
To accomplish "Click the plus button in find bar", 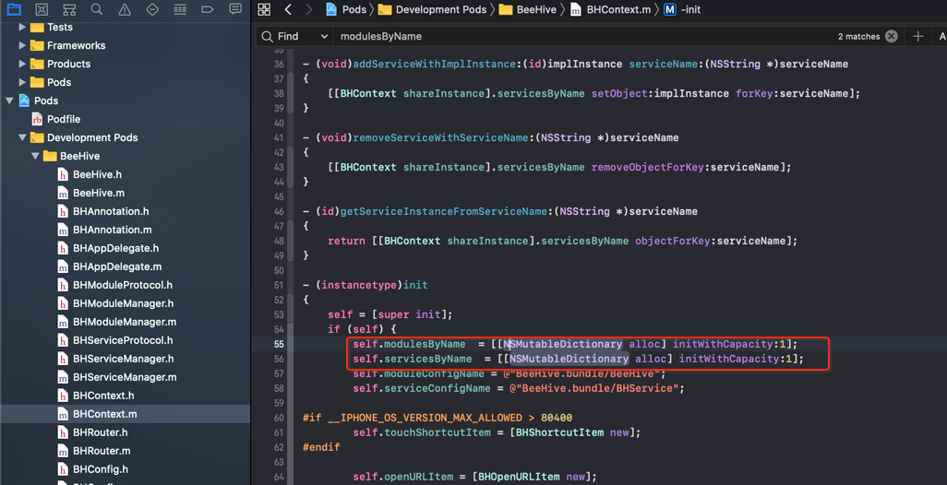I will (918, 36).
